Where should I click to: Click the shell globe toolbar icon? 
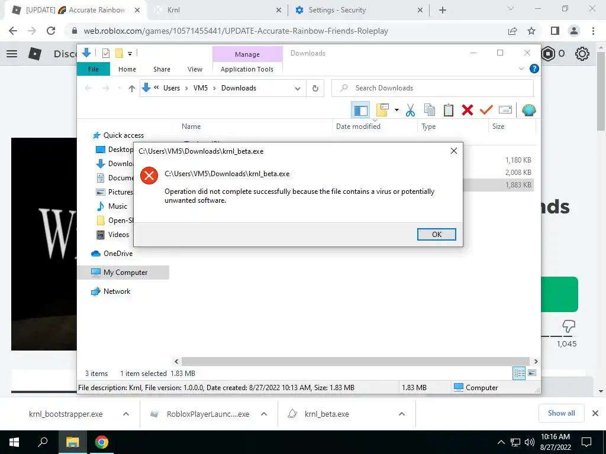[528, 110]
